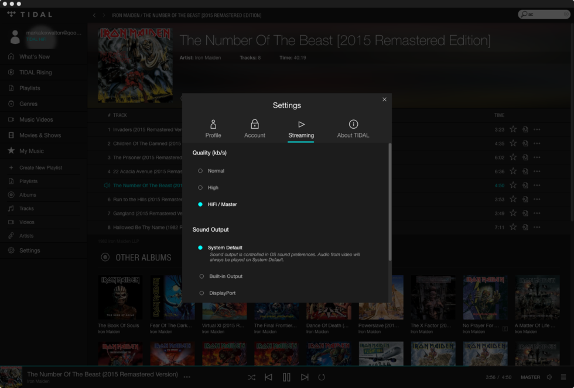Select the Streaming settings tab

(301, 130)
